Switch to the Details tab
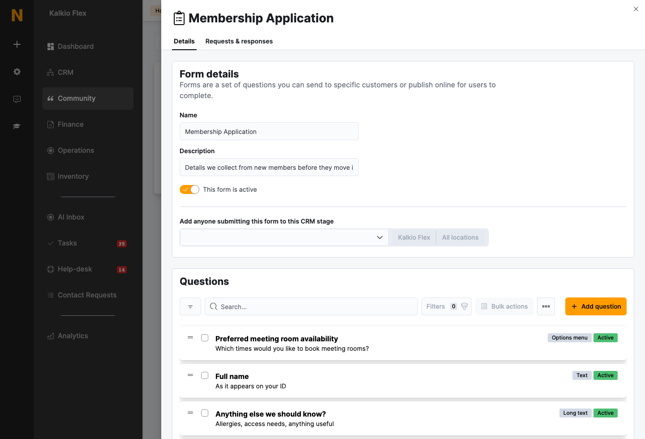This screenshot has width=645, height=439. (x=184, y=41)
